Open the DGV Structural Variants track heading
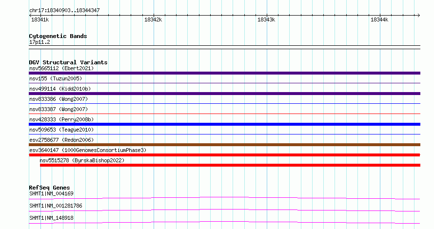The height and width of the screenshot is (229, 434). tap(68, 62)
